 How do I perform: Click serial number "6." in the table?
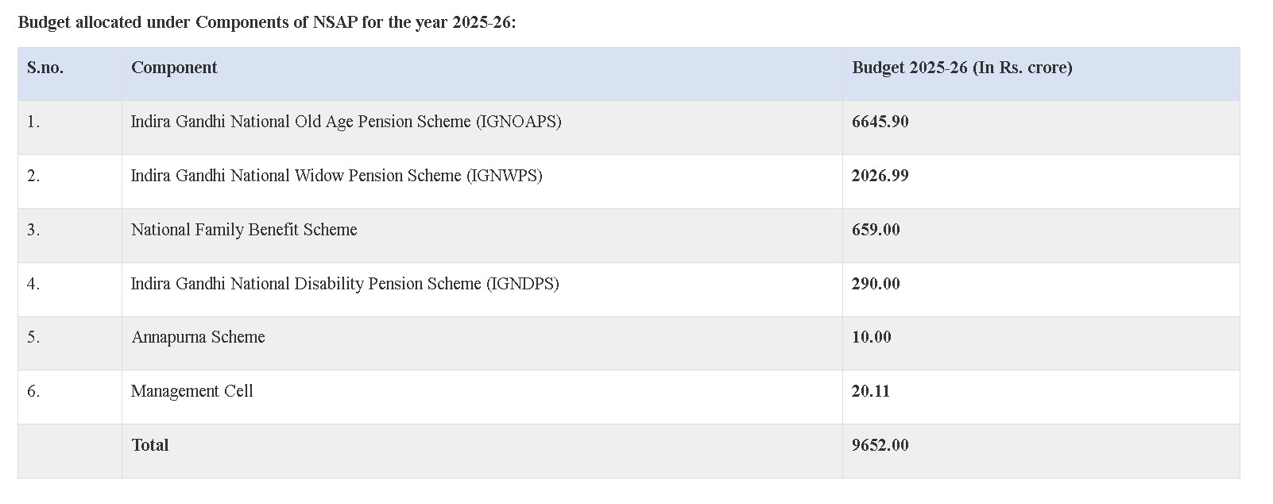[33, 391]
